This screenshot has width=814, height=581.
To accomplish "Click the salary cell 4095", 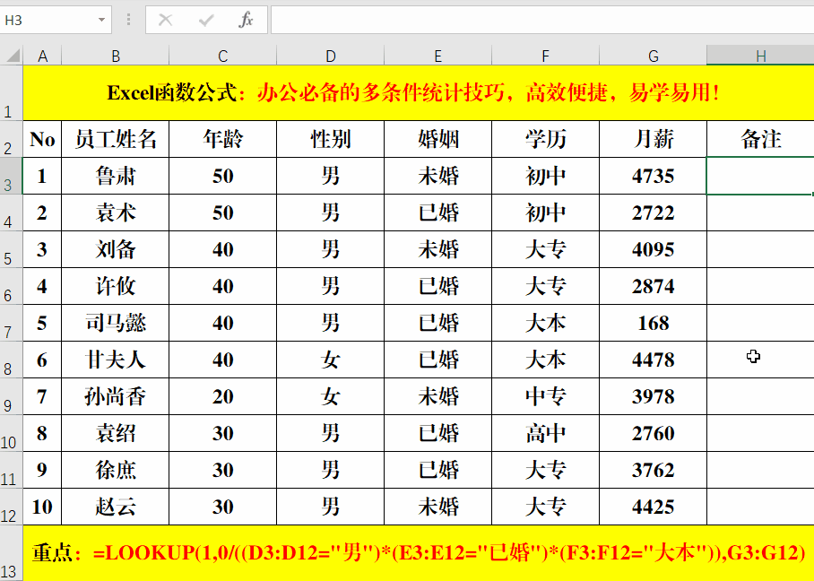I will (653, 249).
